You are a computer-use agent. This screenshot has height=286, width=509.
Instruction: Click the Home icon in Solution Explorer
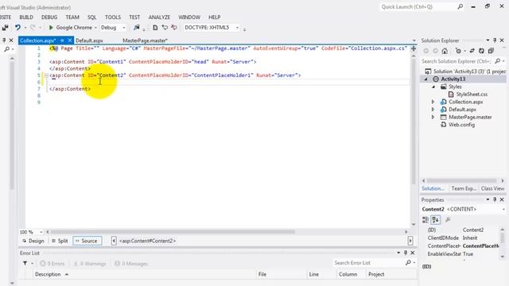point(445,51)
